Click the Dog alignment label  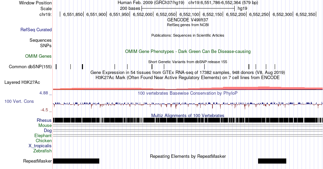pos(48,131)
